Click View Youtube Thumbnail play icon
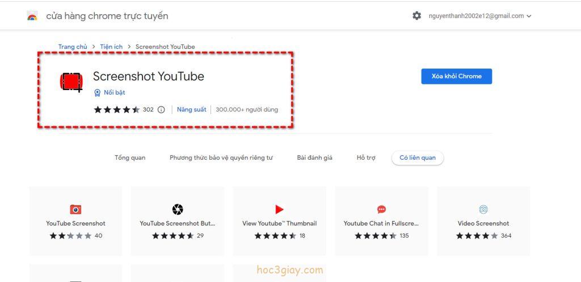 [279, 209]
